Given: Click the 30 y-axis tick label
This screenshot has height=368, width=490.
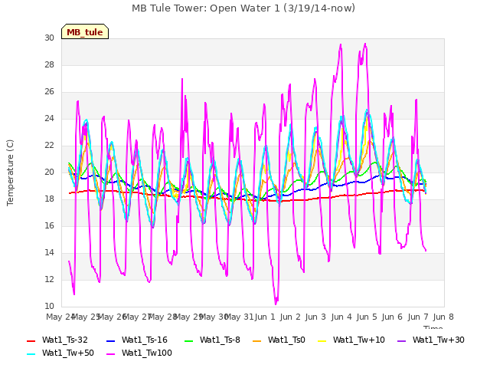Looking at the screenshot, I should click(49, 38).
